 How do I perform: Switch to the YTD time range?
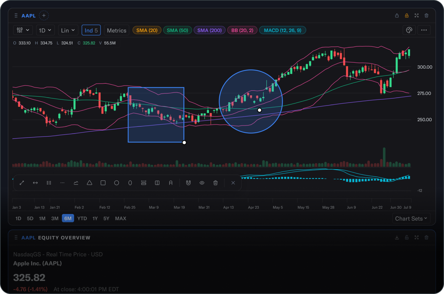82,218
